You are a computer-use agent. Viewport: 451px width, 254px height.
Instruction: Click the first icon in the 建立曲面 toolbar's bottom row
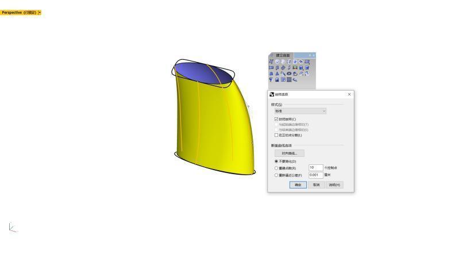[x=271, y=80]
